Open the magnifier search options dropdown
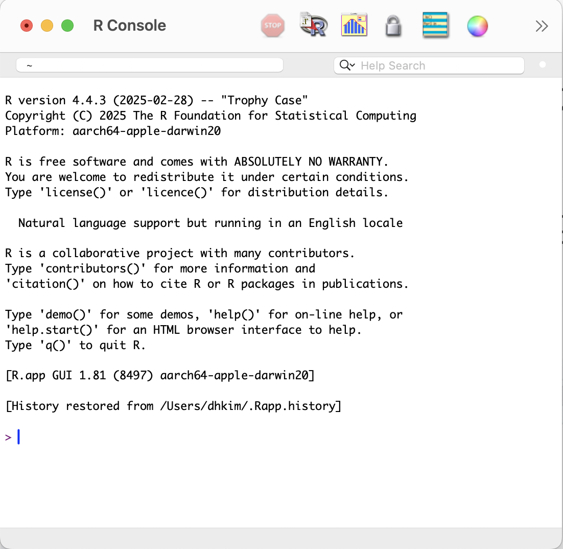Screen dimensions: 563x549 pyautogui.click(x=347, y=65)
